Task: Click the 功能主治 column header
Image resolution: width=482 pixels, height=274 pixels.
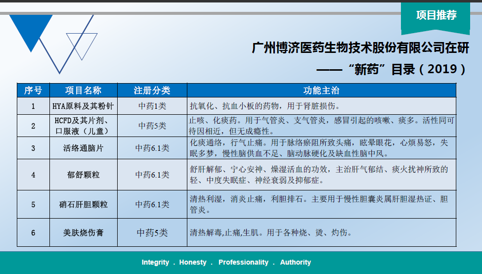Action: coord(321,91)
